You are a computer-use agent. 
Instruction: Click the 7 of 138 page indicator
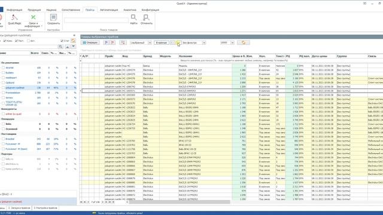point(95,202)
